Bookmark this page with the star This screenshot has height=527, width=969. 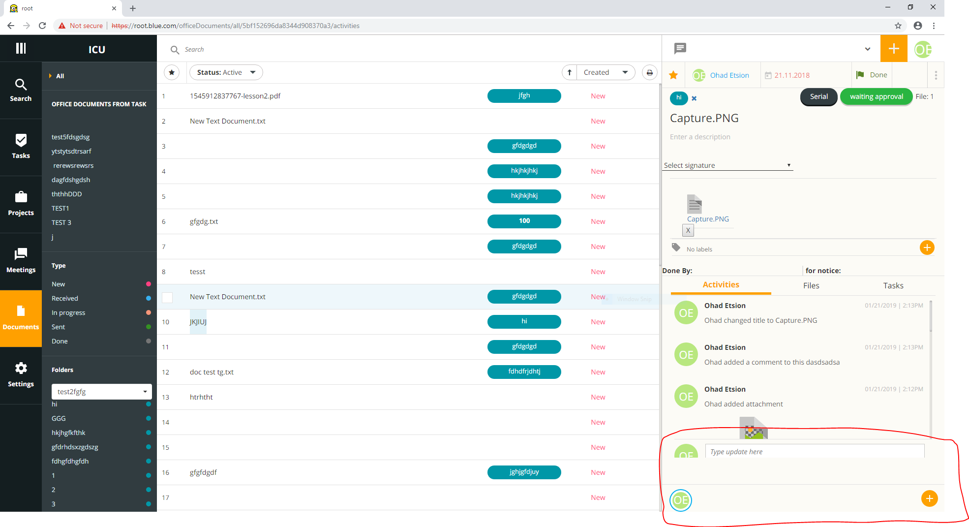pos(898,26)
